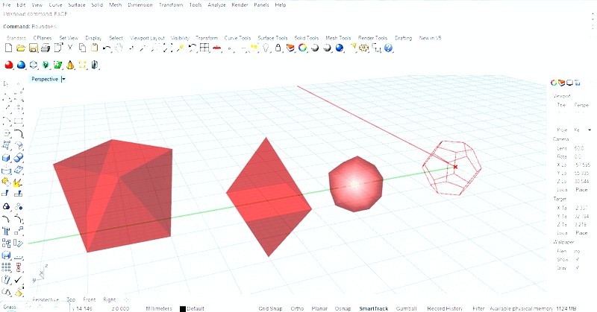This screenshot has height=312, width=597.
Task: Click the array grid icon in left sidebar
Action: click(x=6, y=267)
